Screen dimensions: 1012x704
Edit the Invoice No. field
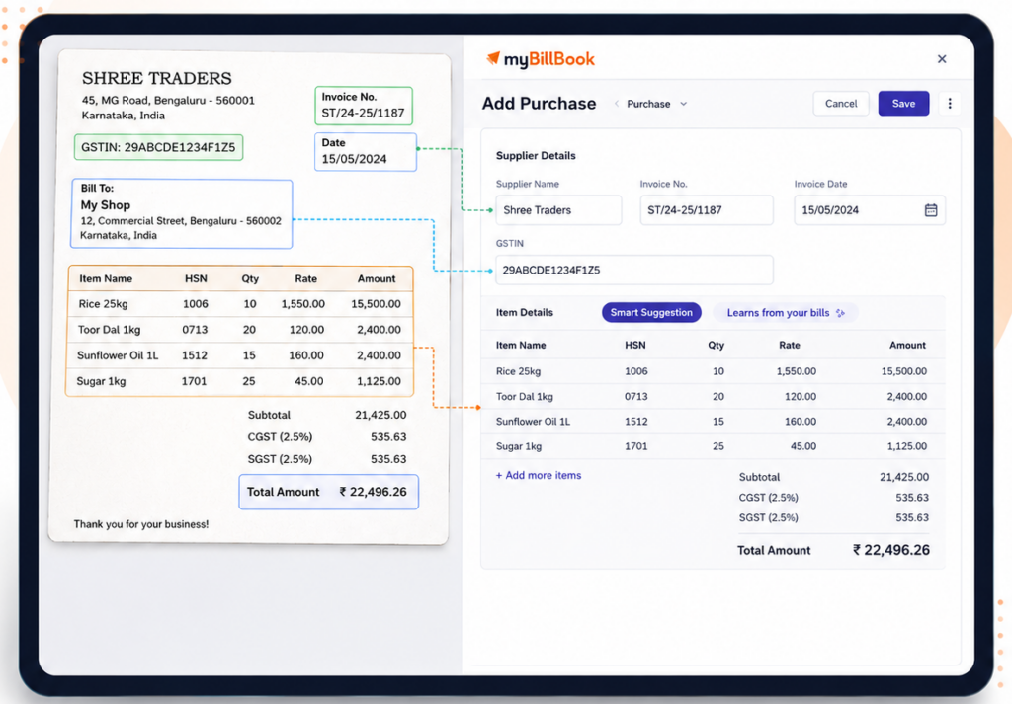(x=706, y=210)
